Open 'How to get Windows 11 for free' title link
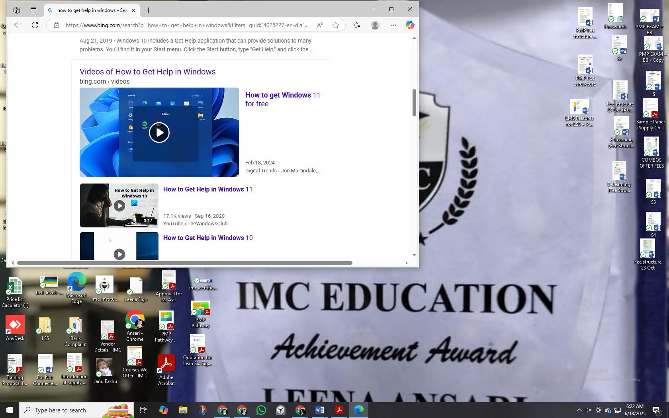The height and width of the screenshot is (418, 669). [283, 100]
